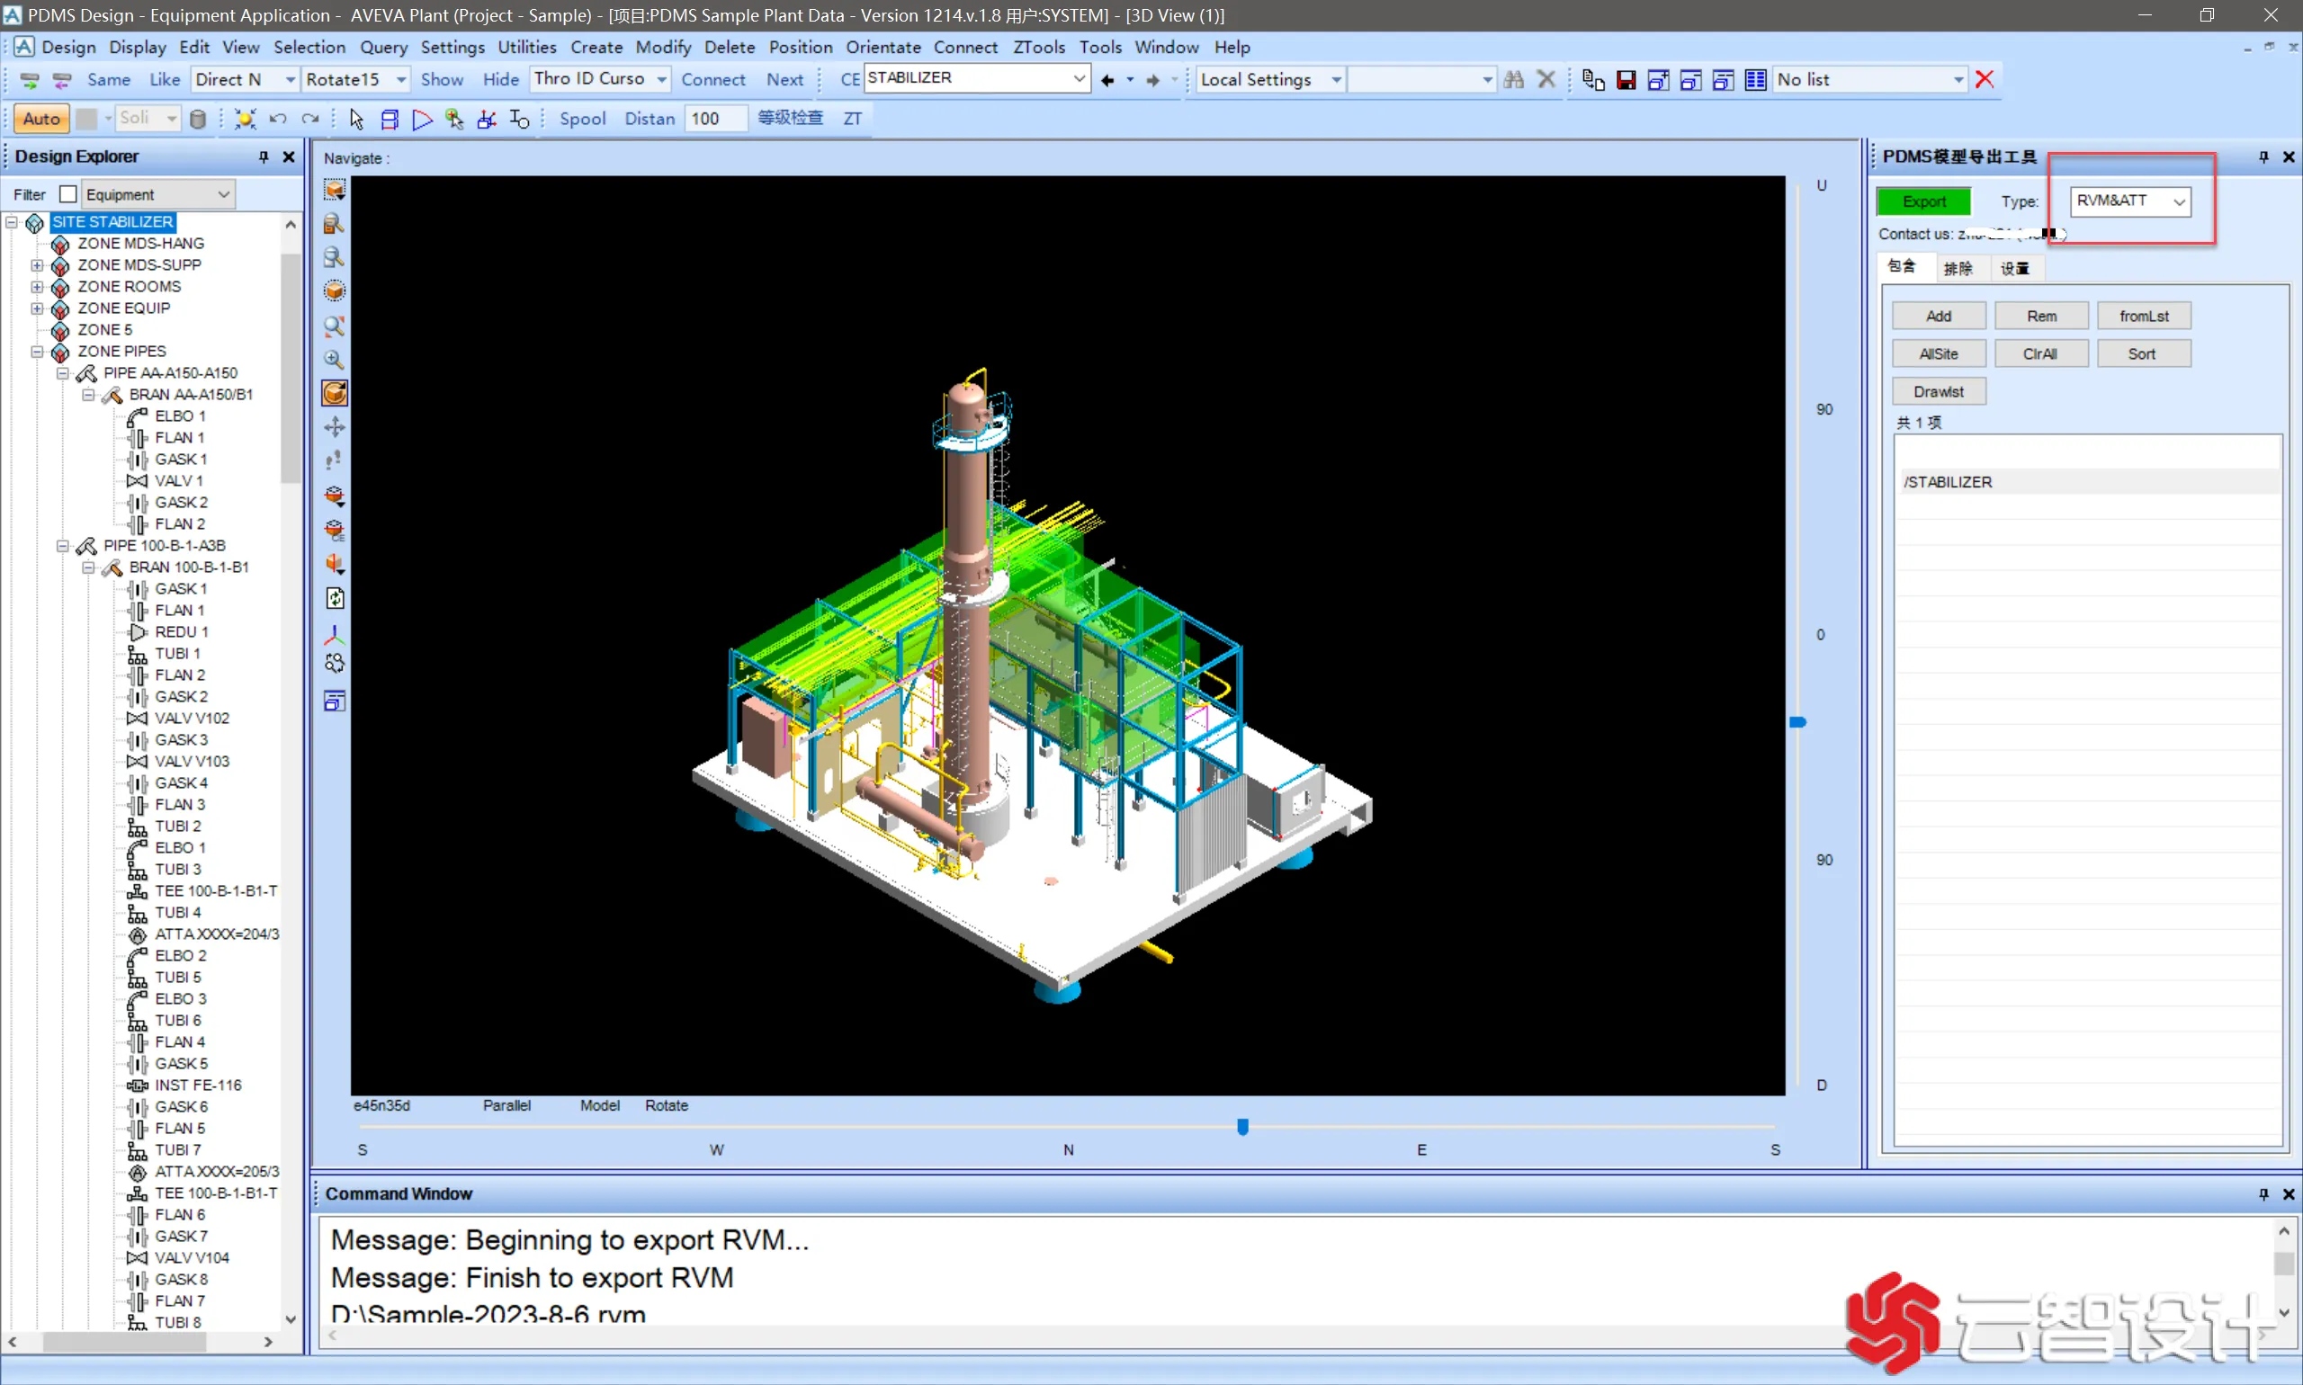Click the red save floppy-disk icon
The width and height of the screenshot is (2303, 1385).
click(1626, 79)
